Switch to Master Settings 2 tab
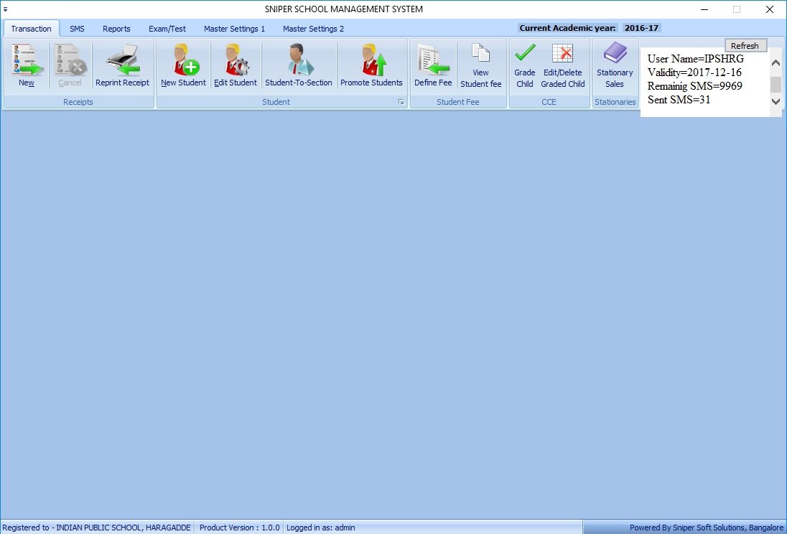787x534 pixels. (313, 29)
